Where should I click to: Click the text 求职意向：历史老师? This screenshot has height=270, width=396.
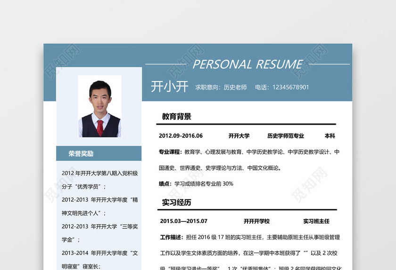[x=221, y=87]
